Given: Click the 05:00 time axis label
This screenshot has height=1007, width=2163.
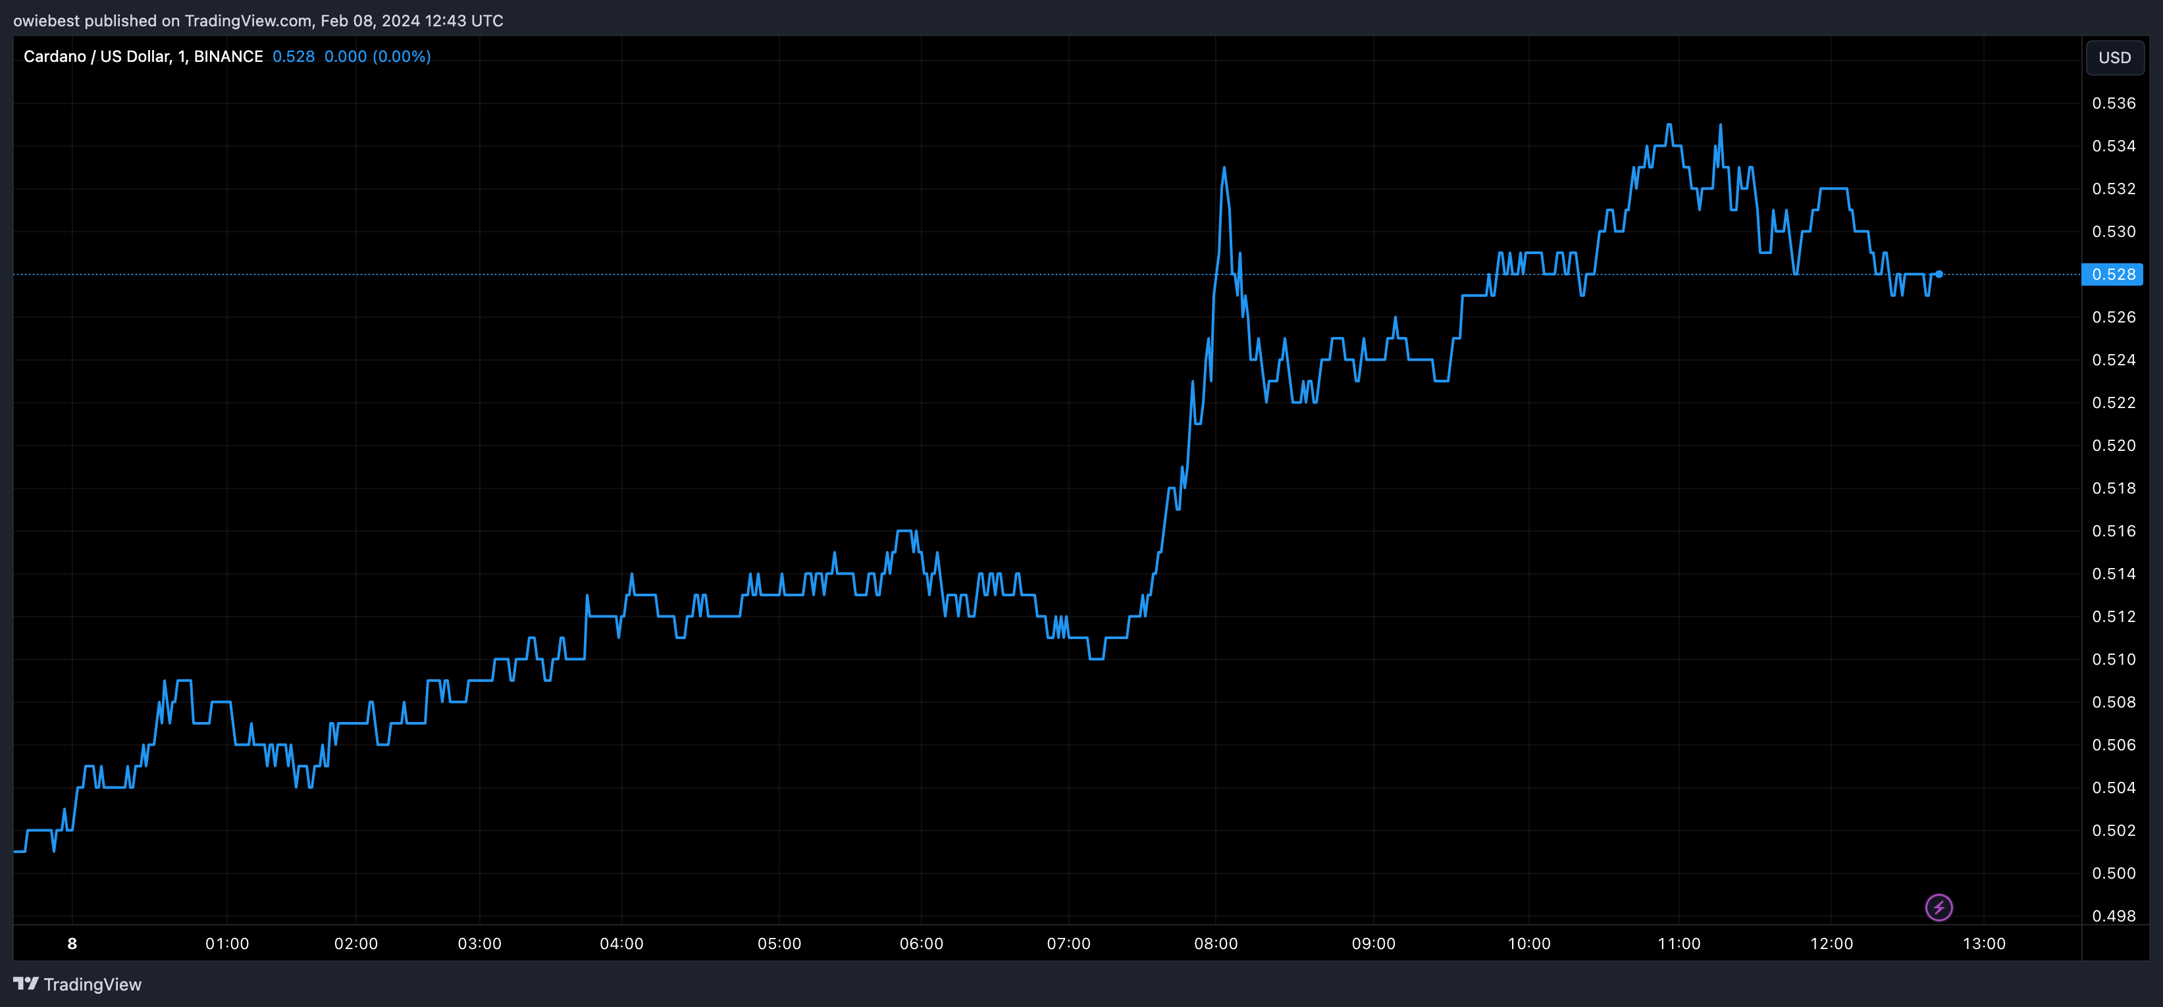Looking at the screenshot, I should click(779, 943).
